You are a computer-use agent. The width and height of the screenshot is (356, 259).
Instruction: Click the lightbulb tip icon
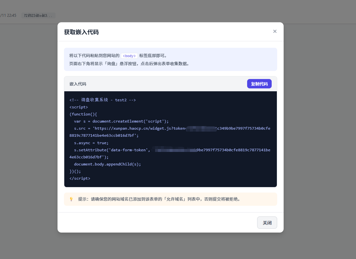tap(71, 199)
